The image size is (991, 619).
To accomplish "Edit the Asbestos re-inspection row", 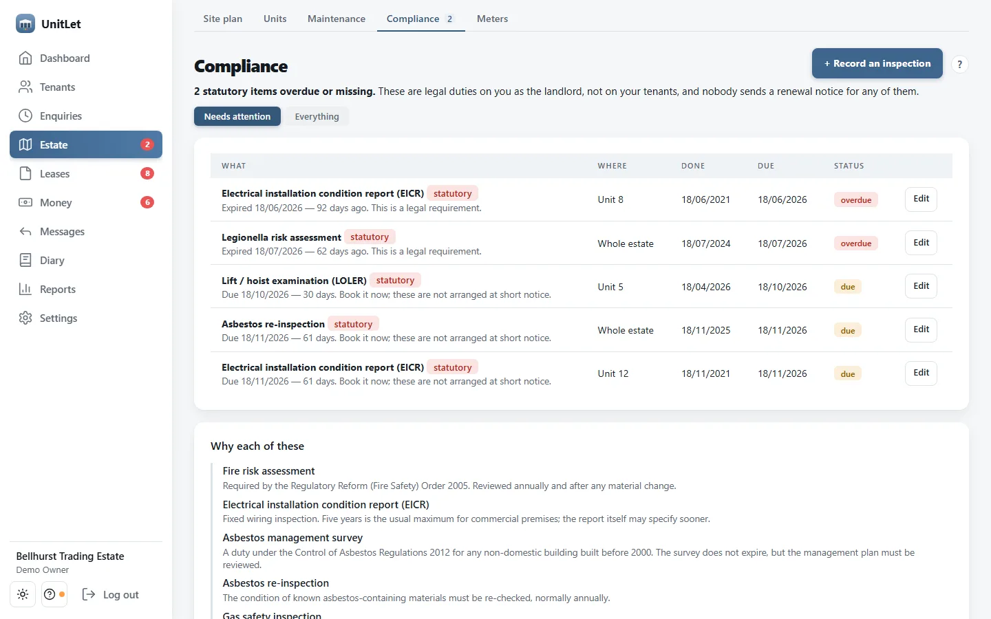I will click(921, 329).
